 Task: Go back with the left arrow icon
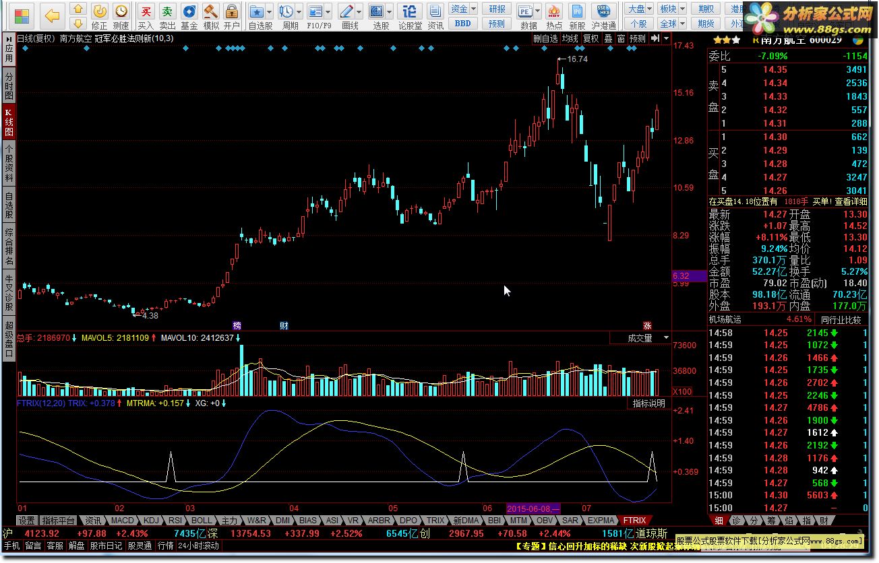click(x=53, y=15)
